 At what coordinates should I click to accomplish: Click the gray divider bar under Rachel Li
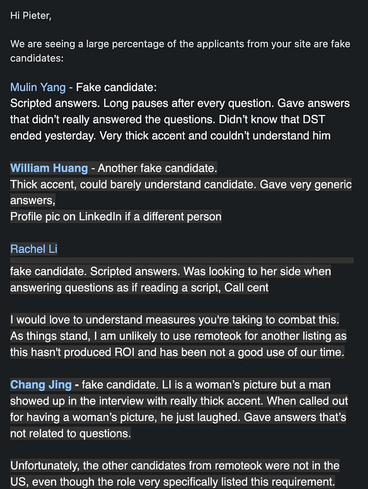pyautogui.click(x=182, y=261)
